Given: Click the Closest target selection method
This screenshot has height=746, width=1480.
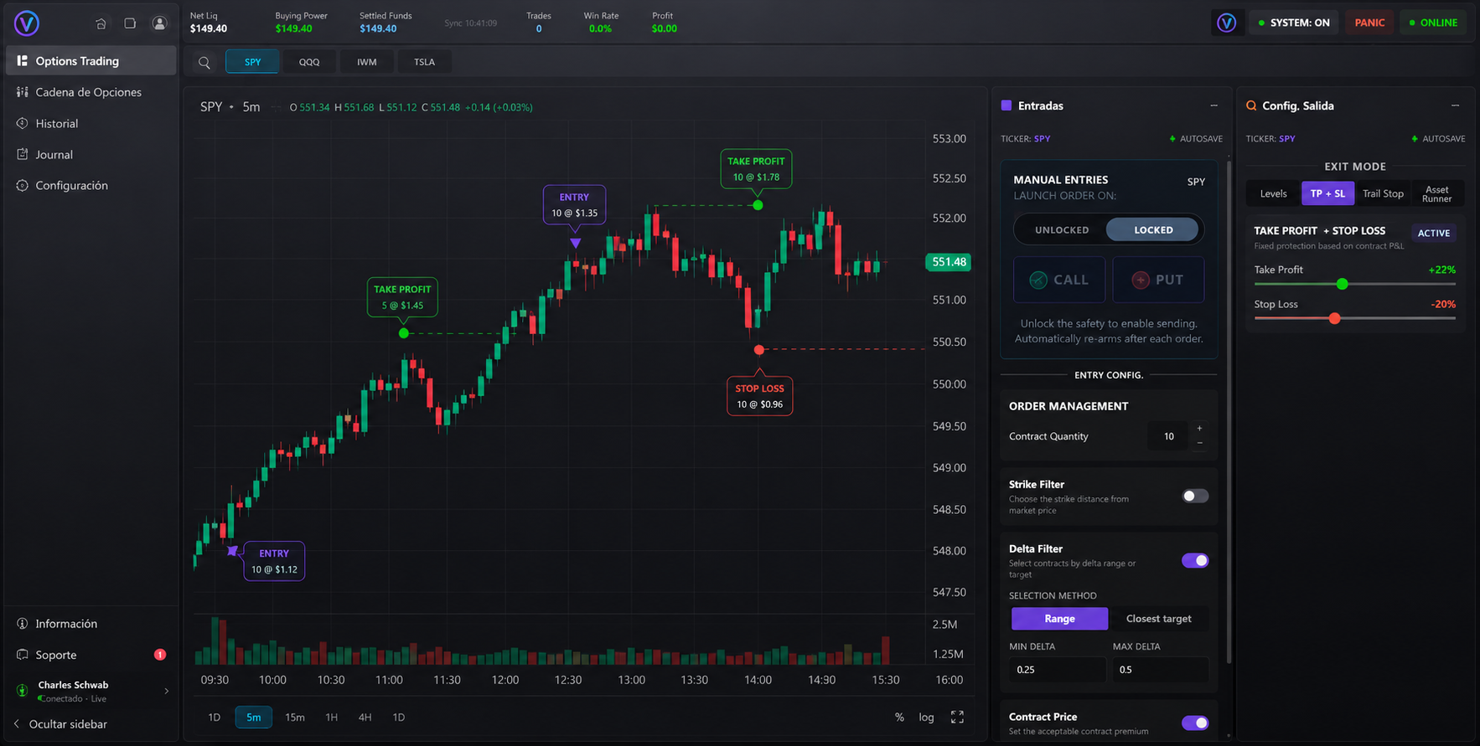Looking at the screenshot, I should tap(1158, 619).
